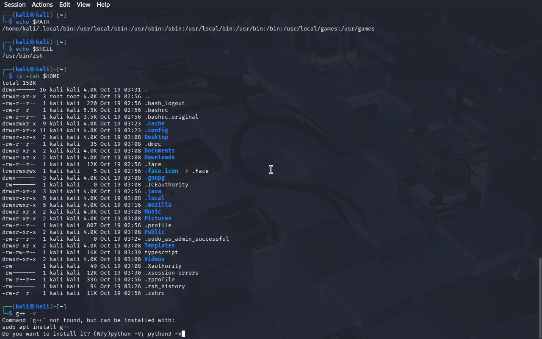Viewport: 542px width, 339px height.
Task: Click the .face.icon symlink name
Action: 161,171
